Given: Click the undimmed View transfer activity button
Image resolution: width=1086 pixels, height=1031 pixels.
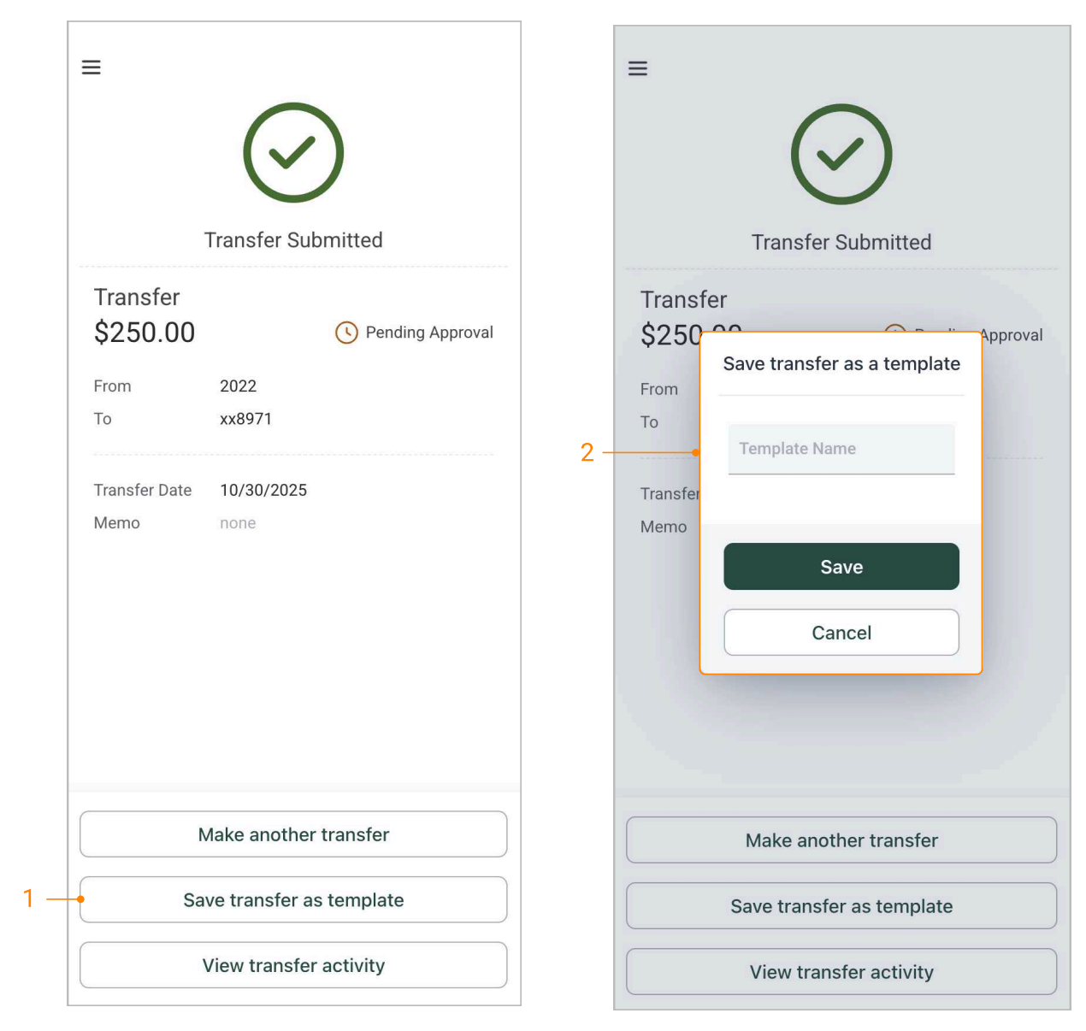Looking at the screenshot, I should (x=293, y=965).
